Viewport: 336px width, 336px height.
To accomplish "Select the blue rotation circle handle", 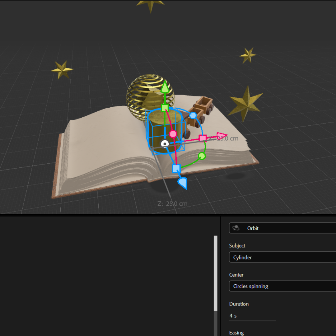I will (x=194, y=115).
